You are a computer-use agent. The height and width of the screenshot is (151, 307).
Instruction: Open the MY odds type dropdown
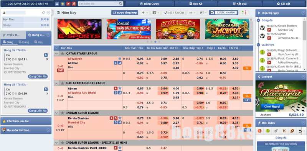(x=203, y=13)
